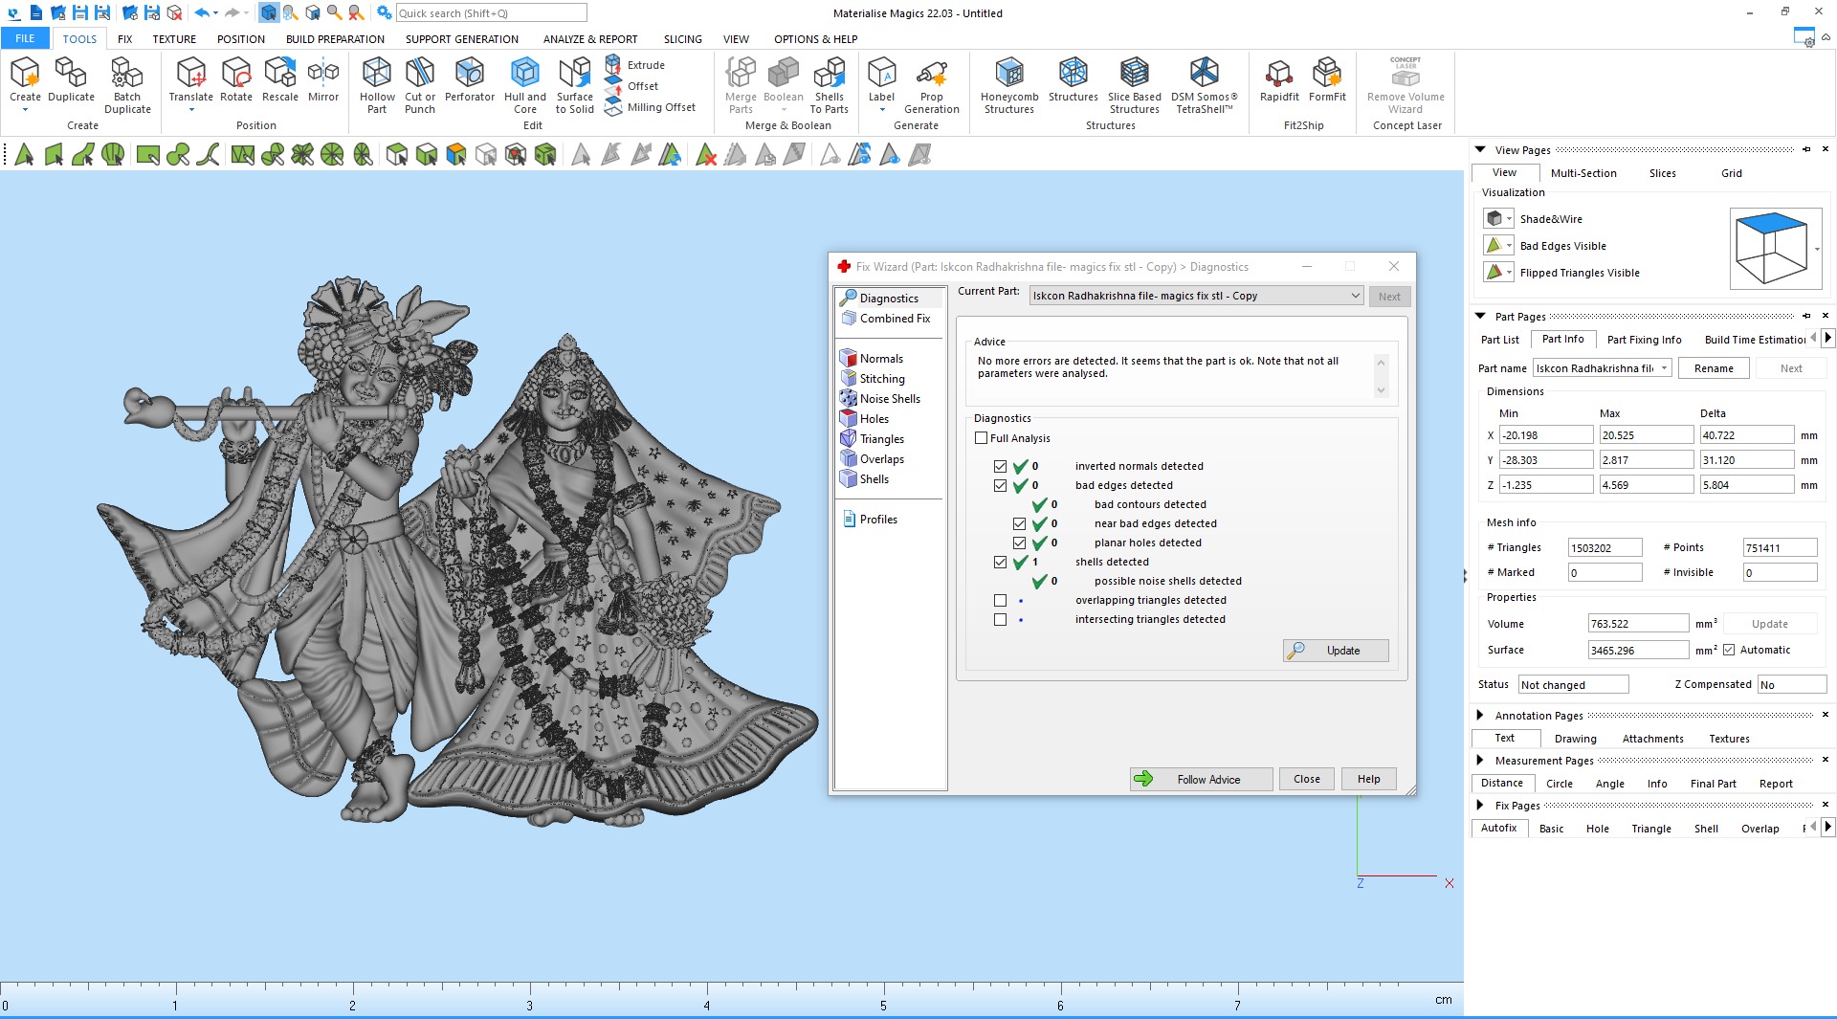The image size is (1837, 1019).
Task: Open the Profiles item in Fix Wizard
Action: click(x=870, y=520)
